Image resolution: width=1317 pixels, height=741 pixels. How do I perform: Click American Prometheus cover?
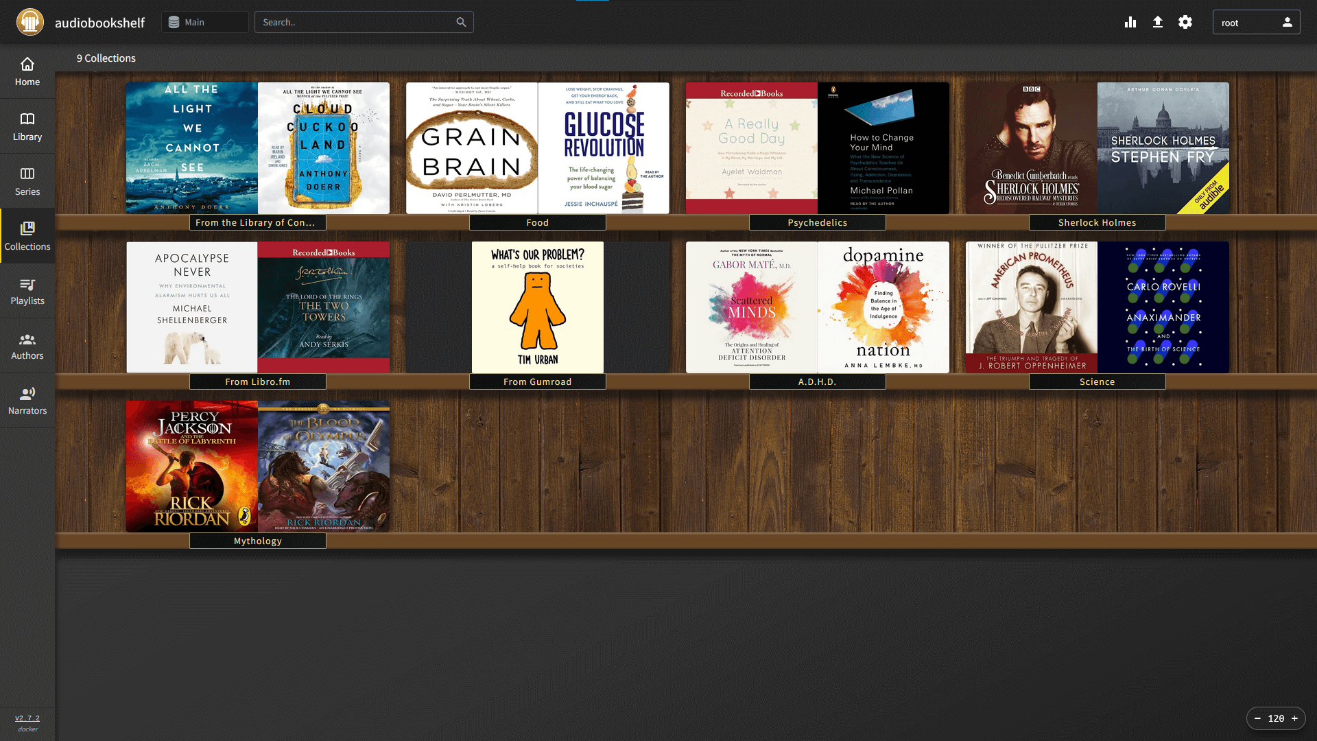pos(1032,307)
